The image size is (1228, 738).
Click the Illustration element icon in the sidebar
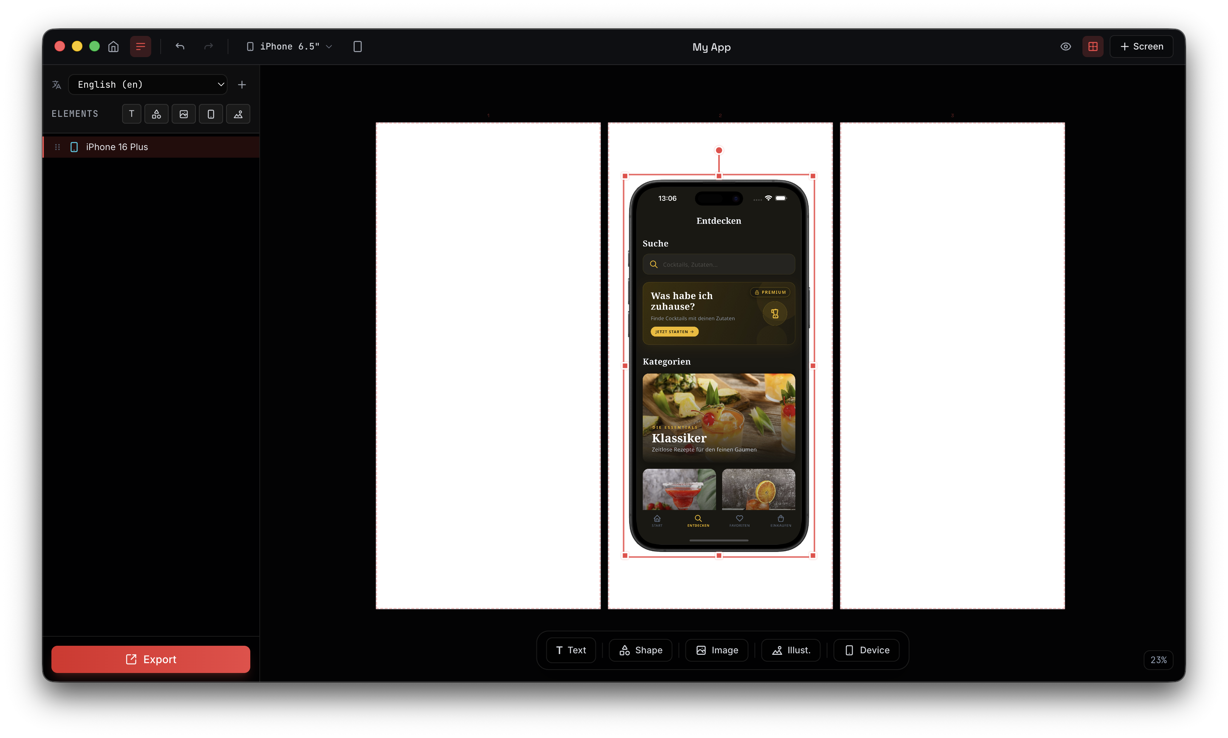pos(238,114)
